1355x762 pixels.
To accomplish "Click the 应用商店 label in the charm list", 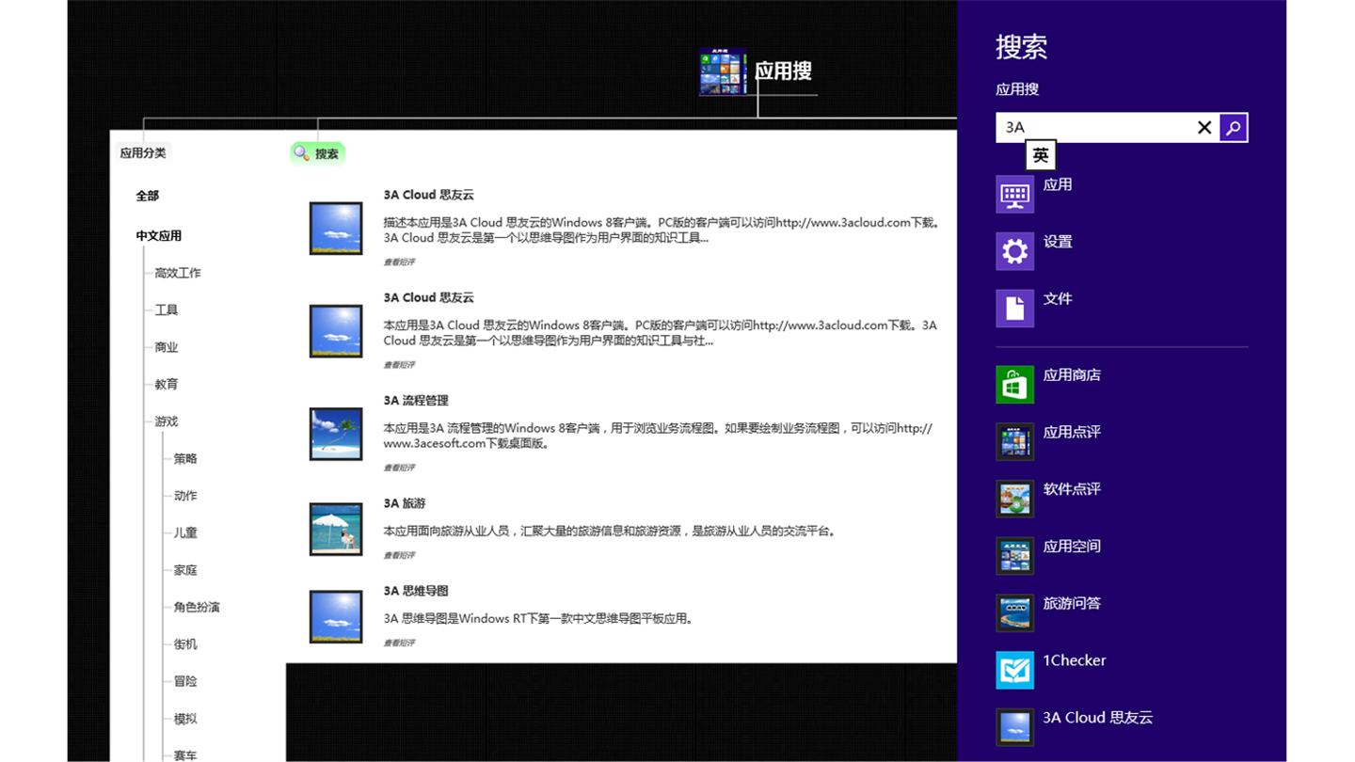I will pos(1072,374).
